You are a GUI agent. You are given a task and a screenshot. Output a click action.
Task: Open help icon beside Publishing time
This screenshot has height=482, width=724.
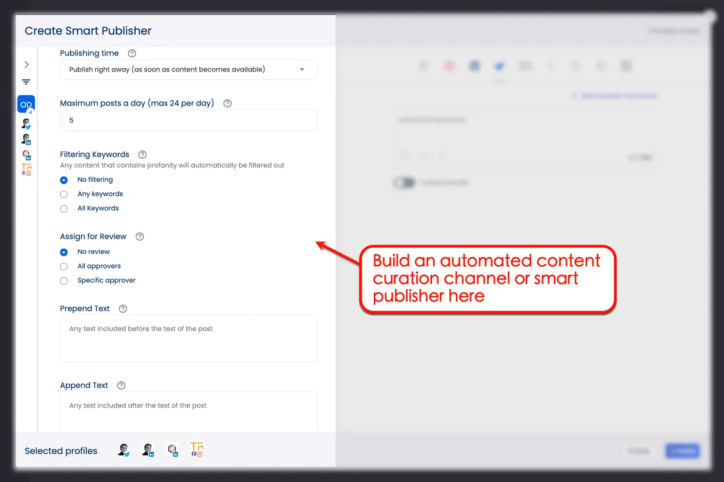[132, 53]
